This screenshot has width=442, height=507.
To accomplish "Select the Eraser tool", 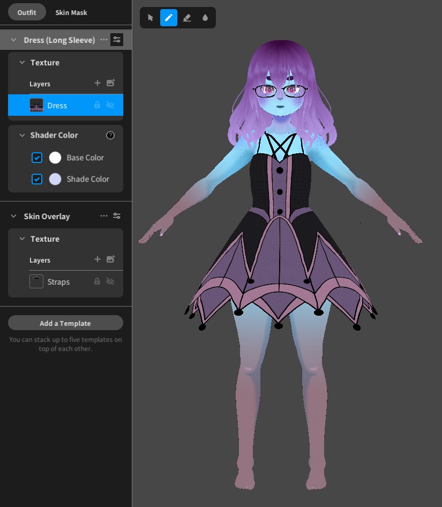I will coord(187,18).
